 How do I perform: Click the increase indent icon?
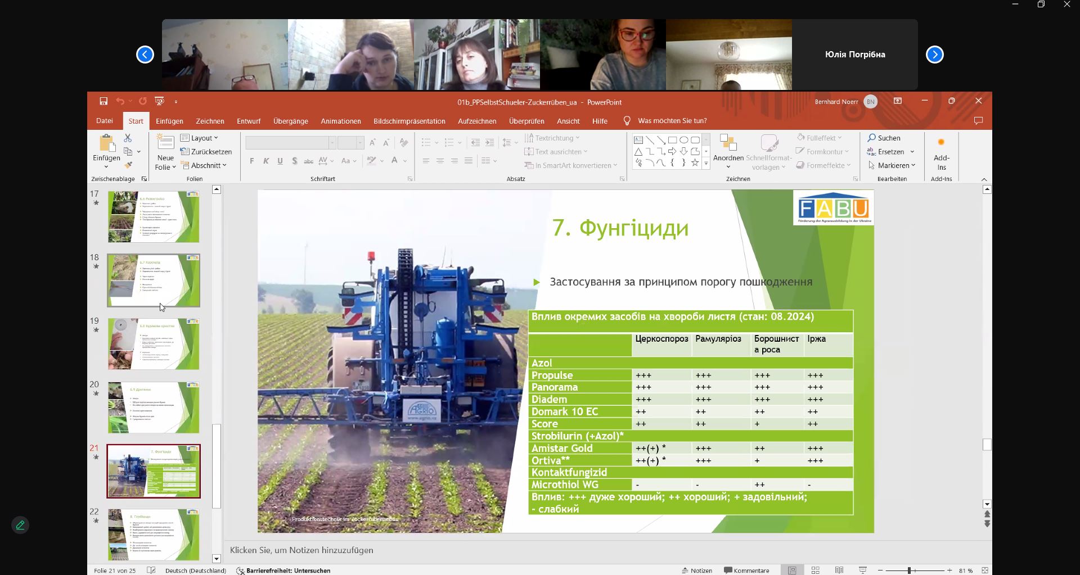click(x=489, y=143)
